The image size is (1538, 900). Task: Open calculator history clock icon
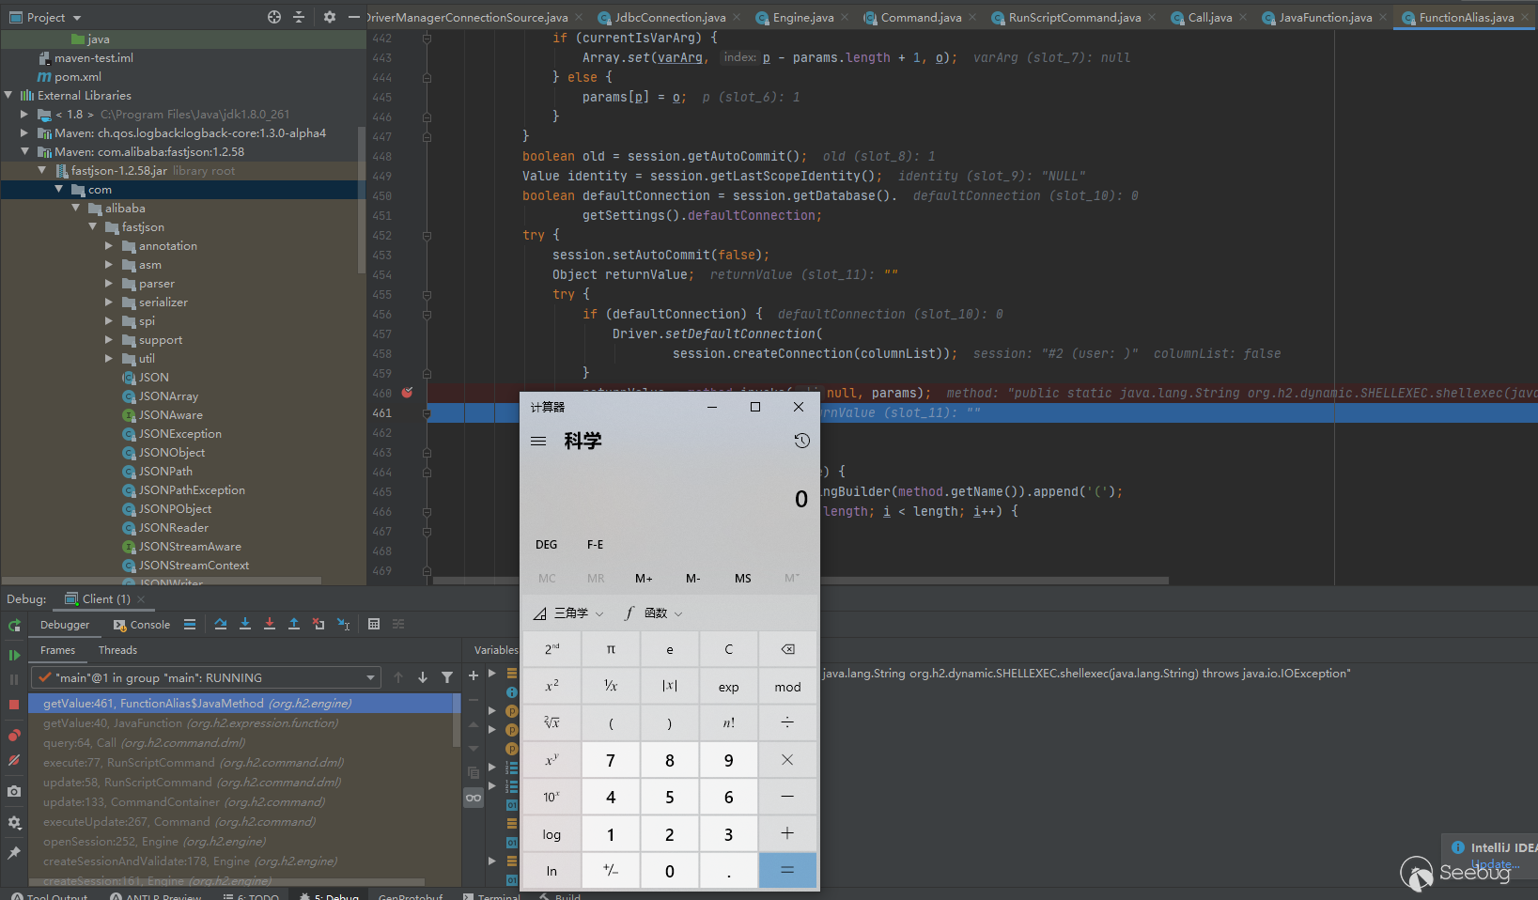pyautogui.click(x=801, y=441)
